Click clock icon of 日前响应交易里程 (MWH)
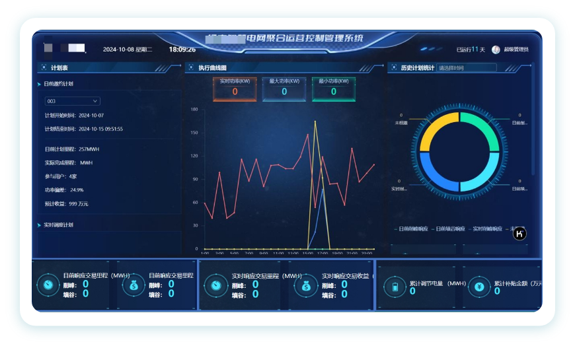The image size is (575, 348). (x=48, y=285)
